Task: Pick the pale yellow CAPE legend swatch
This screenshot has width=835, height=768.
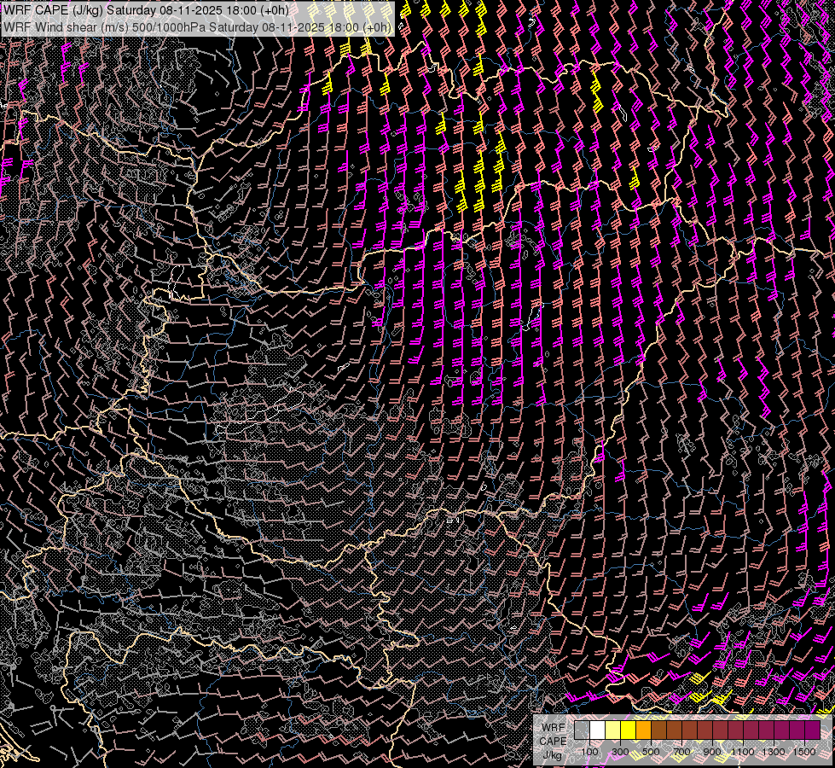Action: [612, 730]
